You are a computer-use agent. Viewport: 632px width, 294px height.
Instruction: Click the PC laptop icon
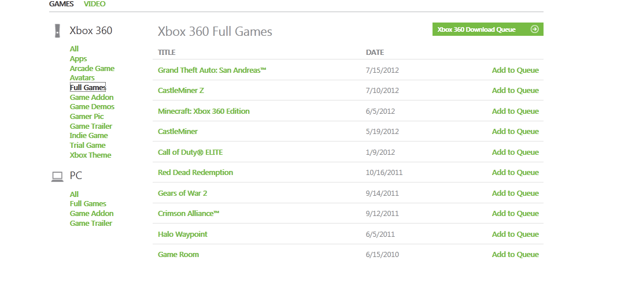[x=57, y=176]
